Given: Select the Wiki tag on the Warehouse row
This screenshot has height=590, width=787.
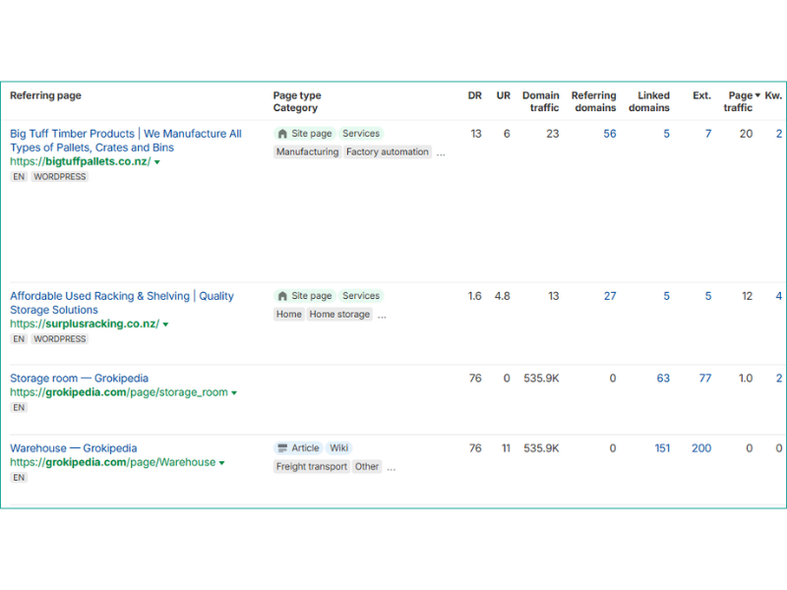Looking at the screenshot, I should point(338,447).
